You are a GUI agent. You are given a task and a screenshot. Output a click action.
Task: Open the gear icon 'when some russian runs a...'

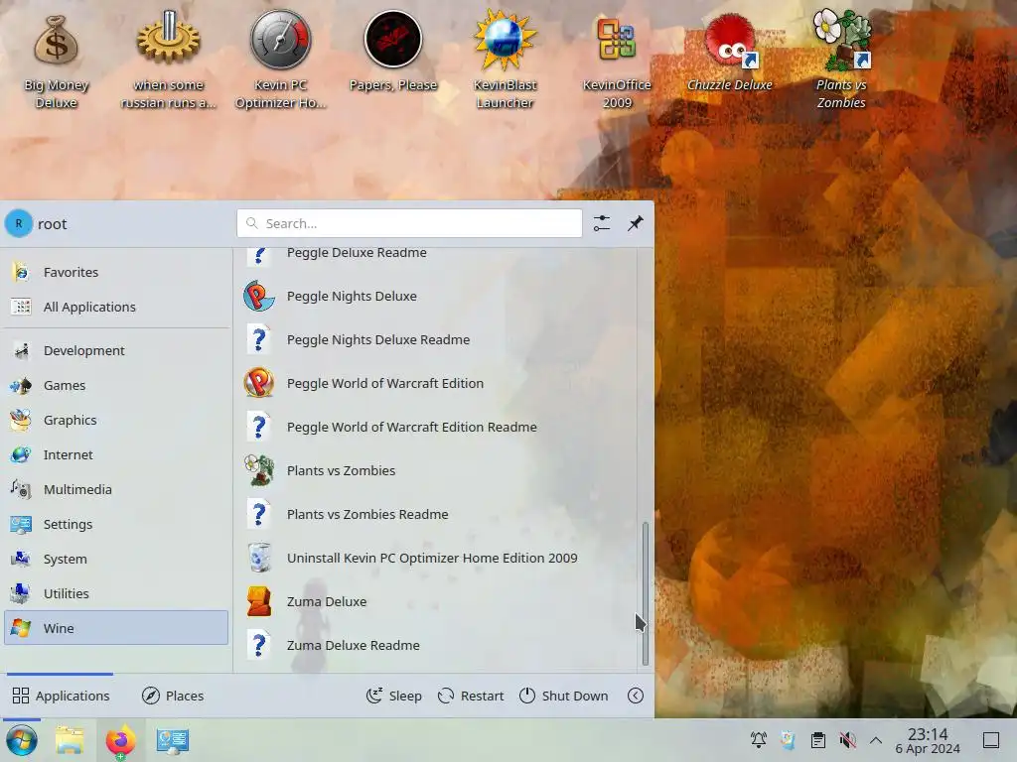[x=168, y=59]
